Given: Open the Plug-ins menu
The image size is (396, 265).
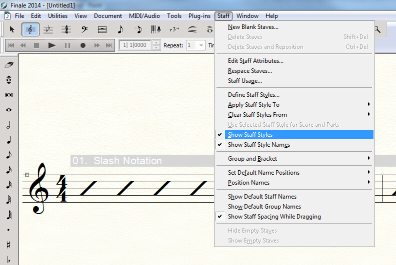Looking at the screenshot, I should (x=199, y=16).
